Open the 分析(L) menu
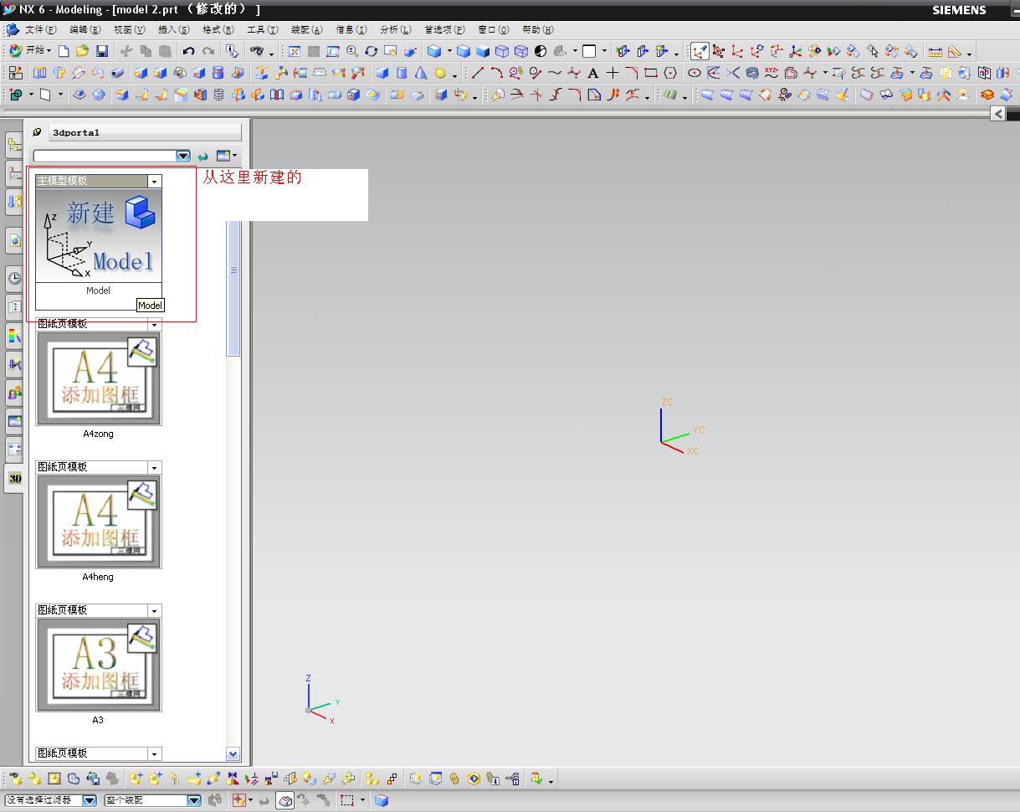The image size is (1020, 812). (395, 29)
